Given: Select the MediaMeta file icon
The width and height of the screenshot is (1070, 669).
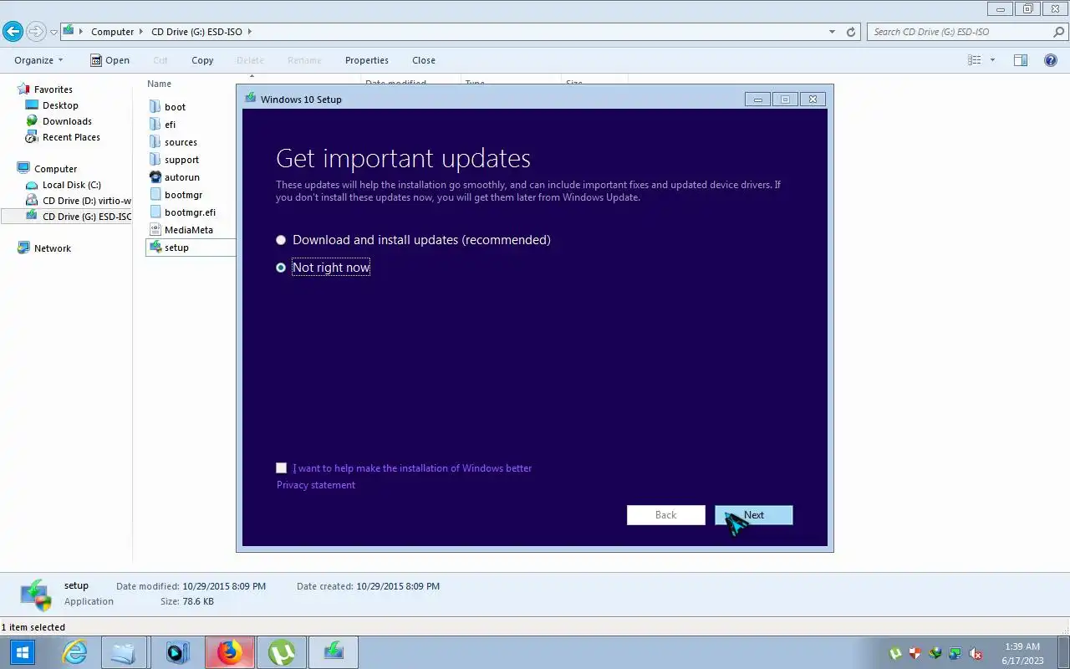Looking at the screenshot, I should [155, 229].
